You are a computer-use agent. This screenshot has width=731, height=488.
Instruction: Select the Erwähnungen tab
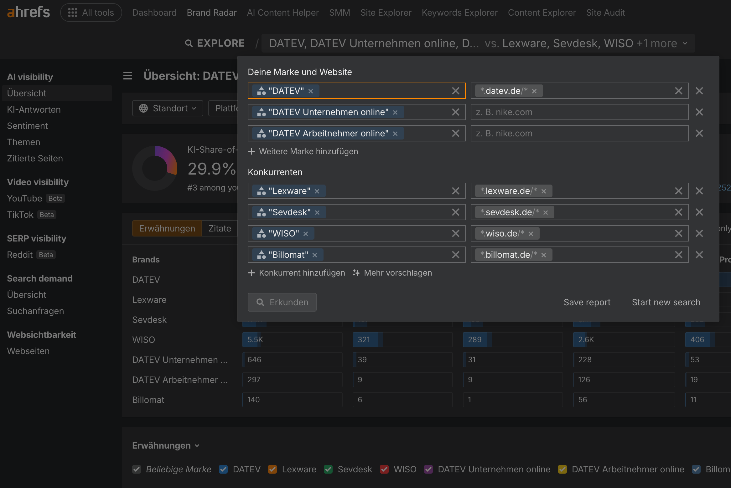point(167,228)
